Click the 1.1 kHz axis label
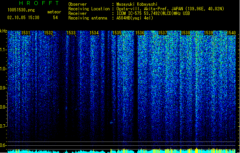240x153 pixels. (x=3, y=50)
